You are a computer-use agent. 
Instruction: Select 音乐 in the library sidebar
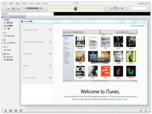(13, 17)
